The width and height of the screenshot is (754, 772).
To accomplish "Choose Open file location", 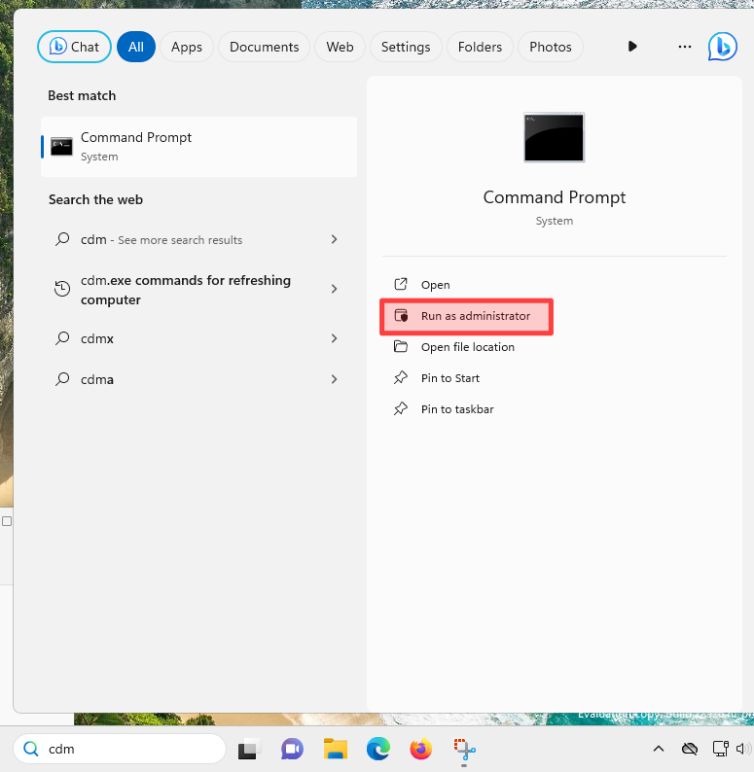I will click(467, 347).
